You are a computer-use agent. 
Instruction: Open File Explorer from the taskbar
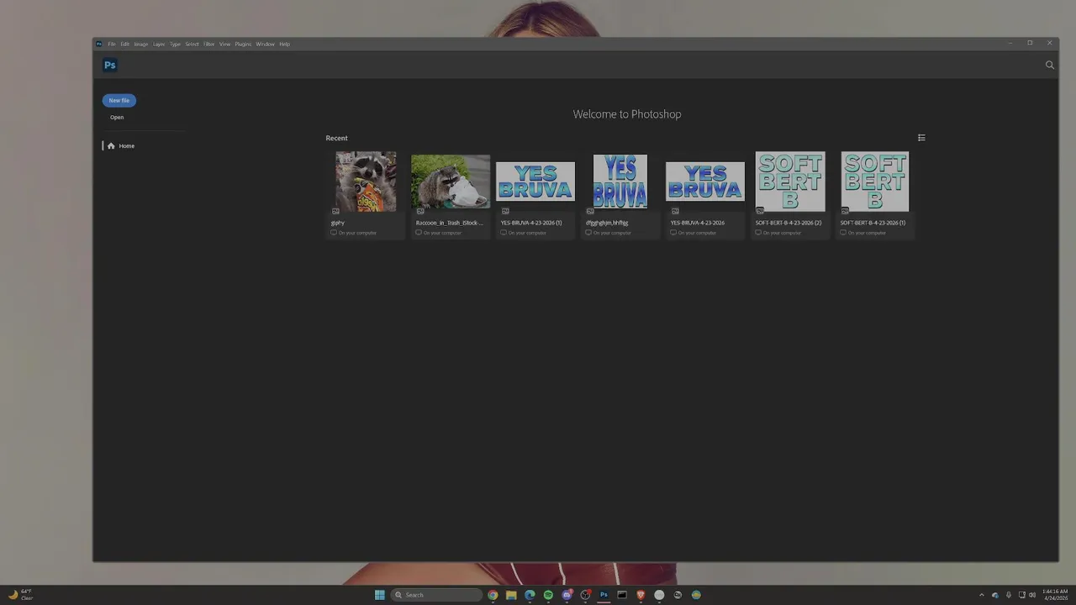tap(511, 595)
